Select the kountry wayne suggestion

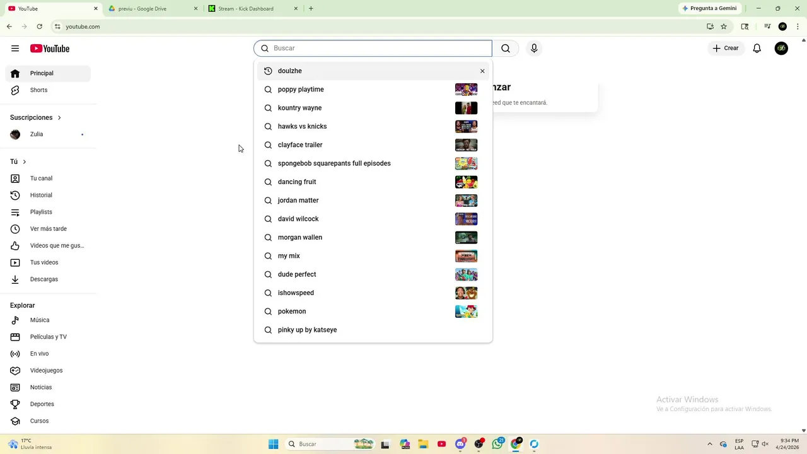click(x=373, y=108)
